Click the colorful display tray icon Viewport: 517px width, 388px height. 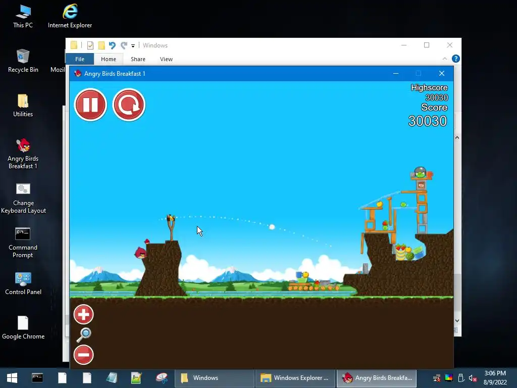point(449,378)
